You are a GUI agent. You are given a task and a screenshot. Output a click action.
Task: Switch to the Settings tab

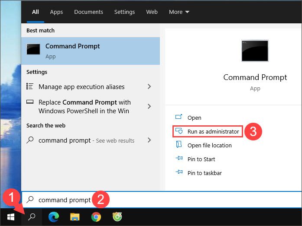(x=124, y=12)
